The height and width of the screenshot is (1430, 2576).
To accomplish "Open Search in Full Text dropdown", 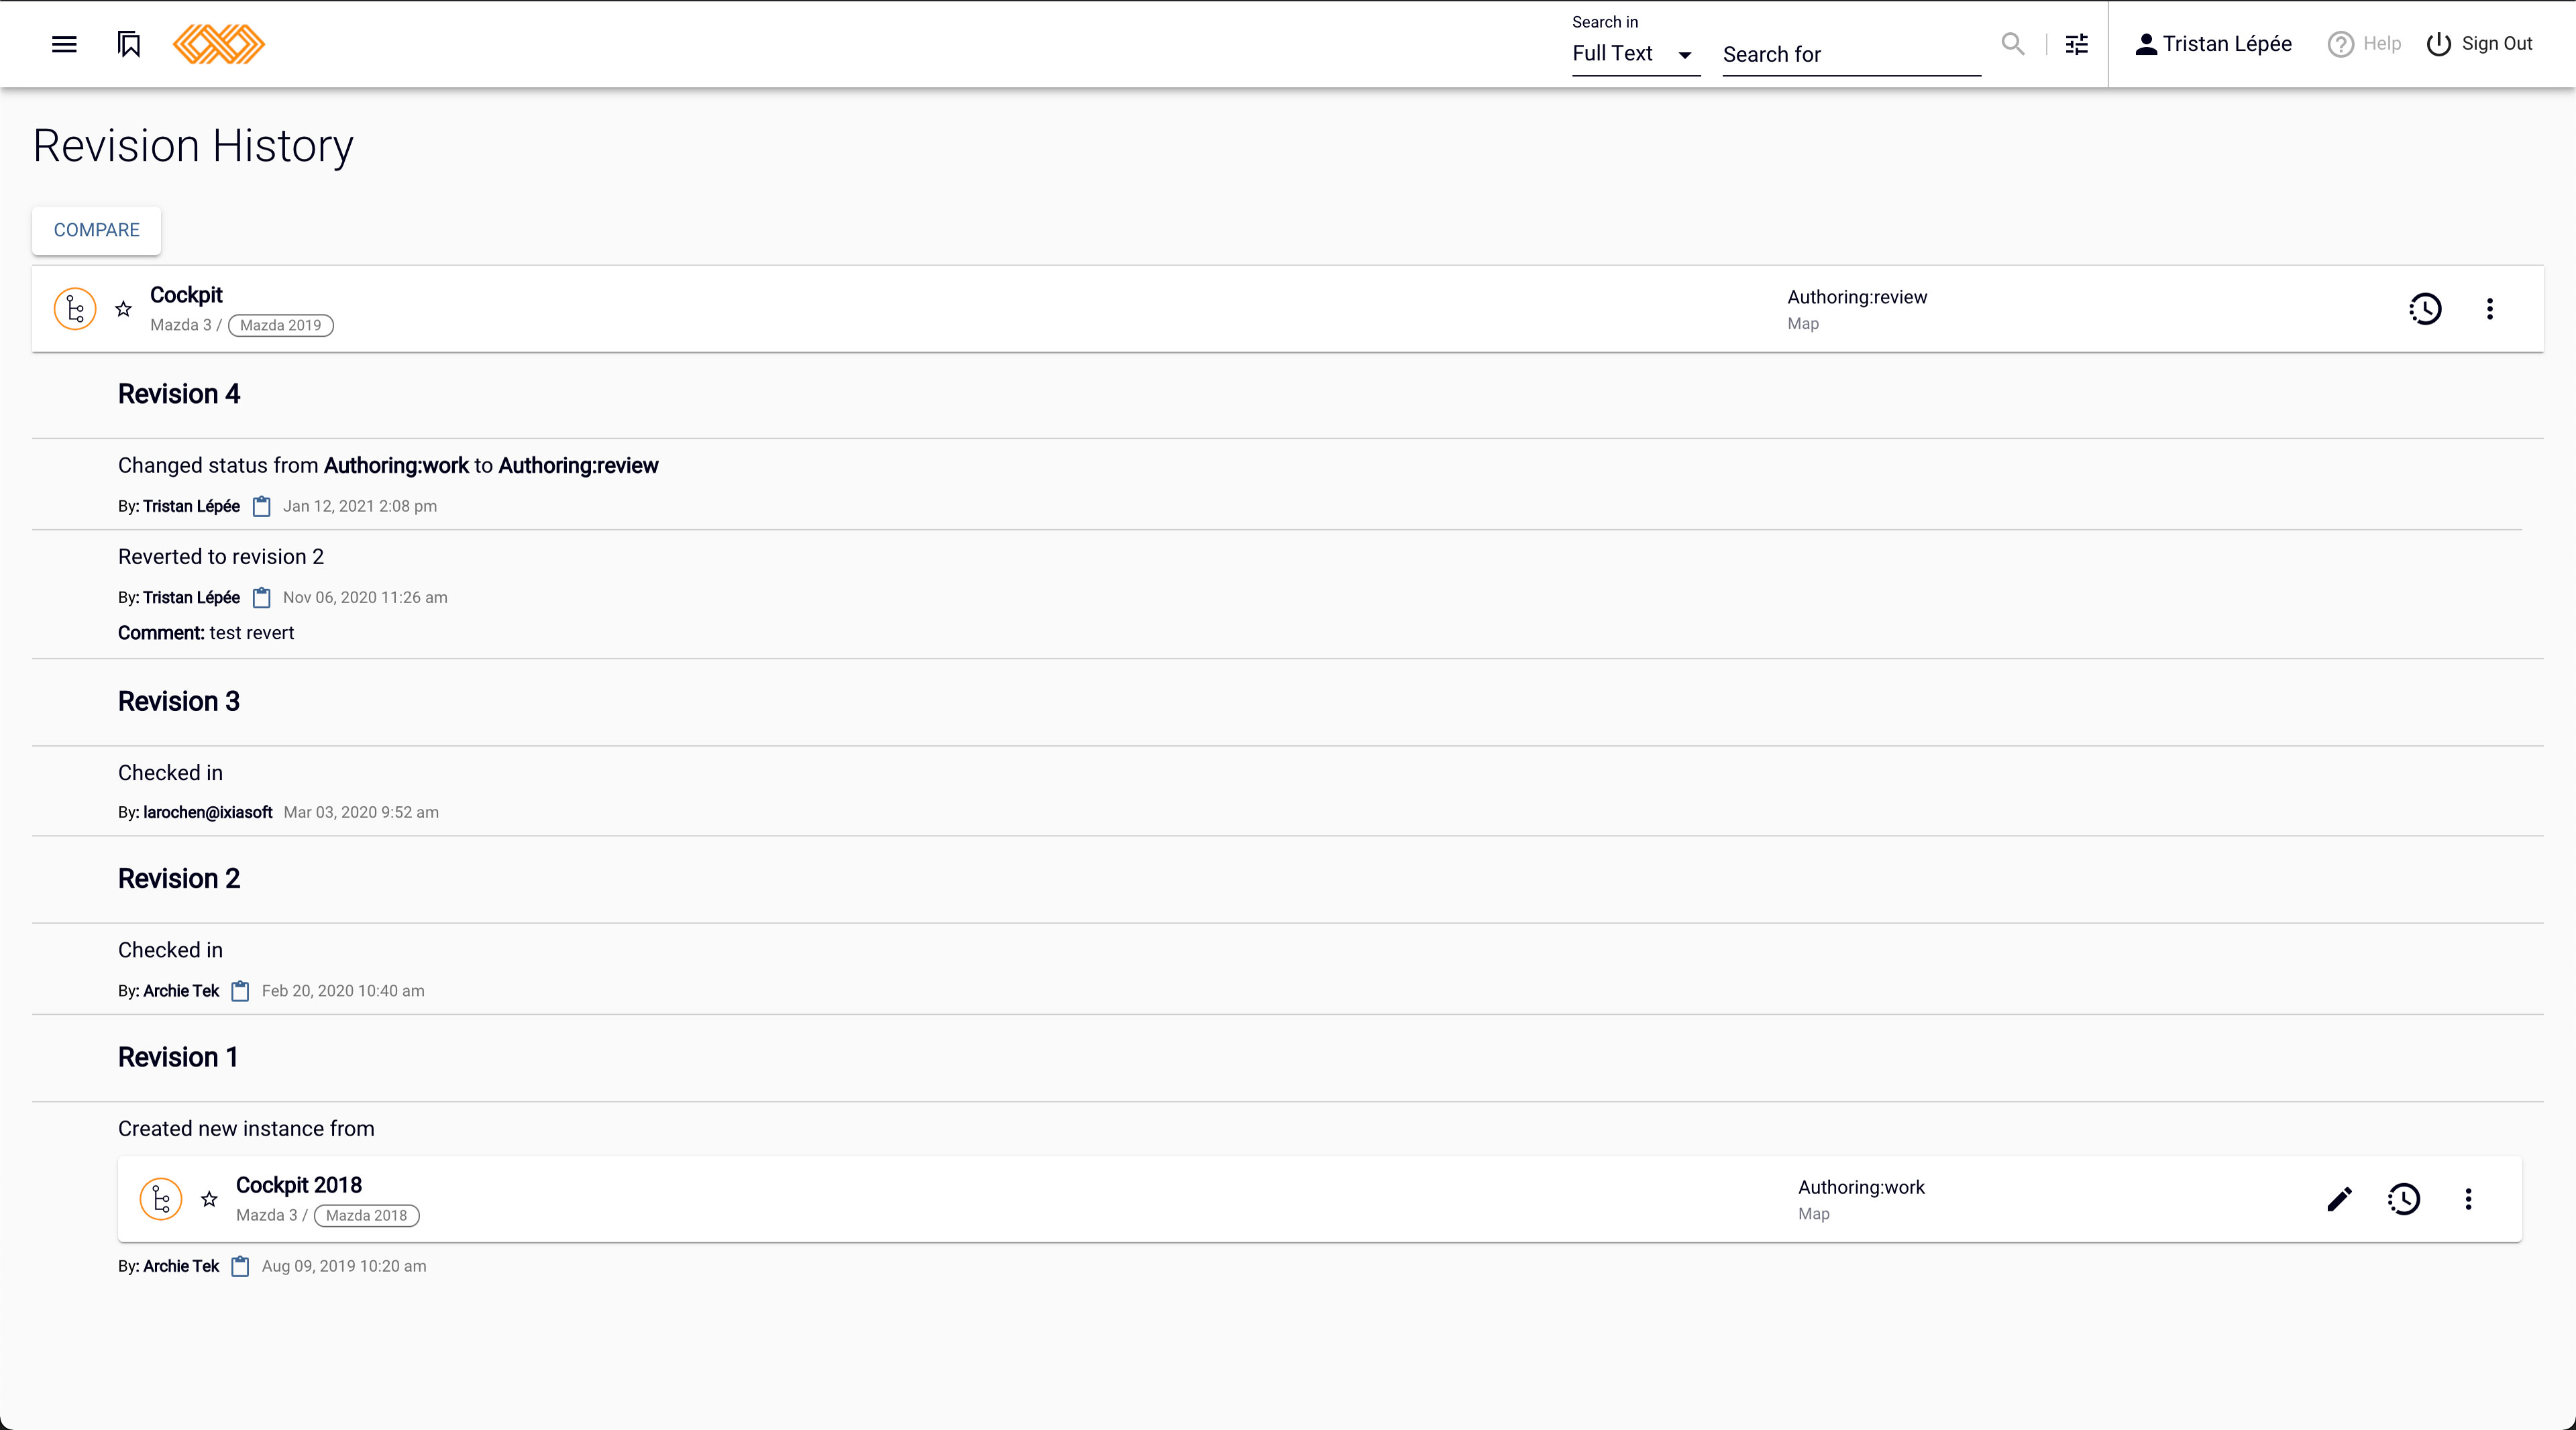I will click(x=1635, y=54).
